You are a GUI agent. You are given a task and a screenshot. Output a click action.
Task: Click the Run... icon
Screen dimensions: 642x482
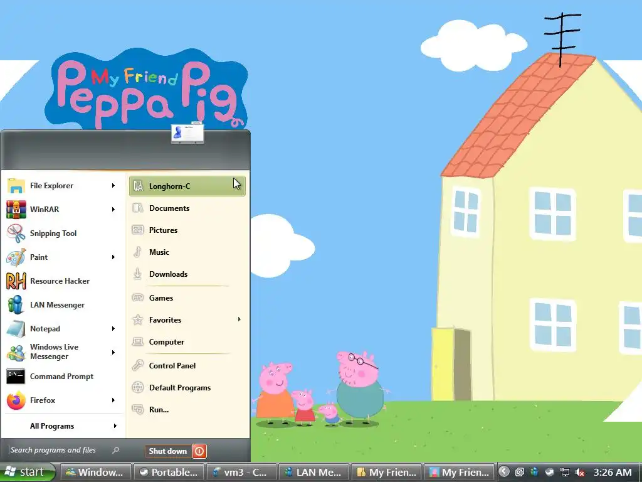pos(138,409)
